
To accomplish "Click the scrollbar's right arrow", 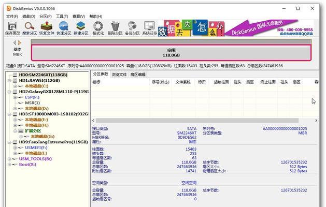I will pos(316,121).
